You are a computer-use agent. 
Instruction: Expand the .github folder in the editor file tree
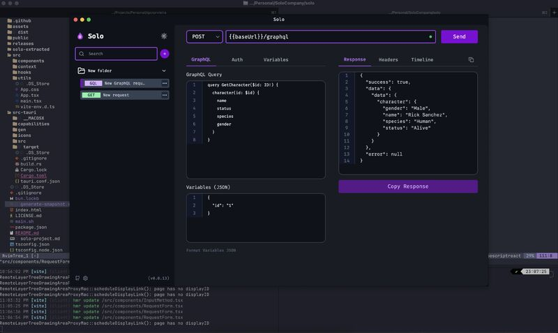(20, 21)
